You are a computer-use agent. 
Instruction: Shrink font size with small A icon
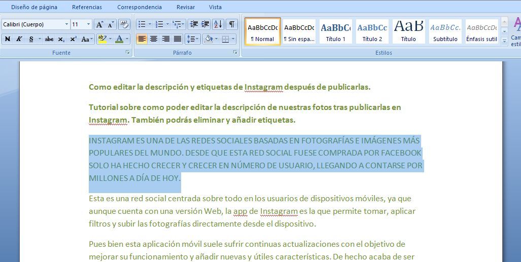coord(111,24)
